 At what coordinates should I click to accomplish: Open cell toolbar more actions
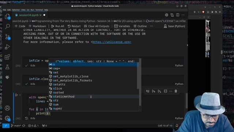click(x=171, y=91)
